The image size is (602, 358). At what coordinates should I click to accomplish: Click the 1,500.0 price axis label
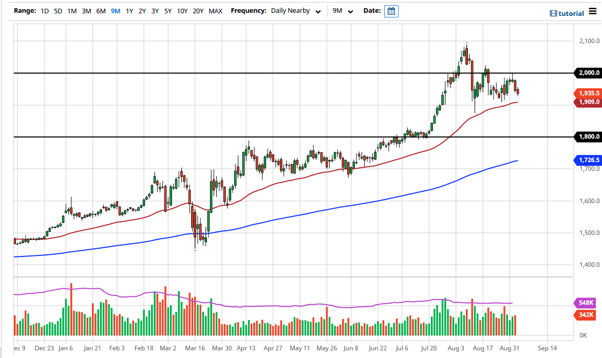[589, 233]
